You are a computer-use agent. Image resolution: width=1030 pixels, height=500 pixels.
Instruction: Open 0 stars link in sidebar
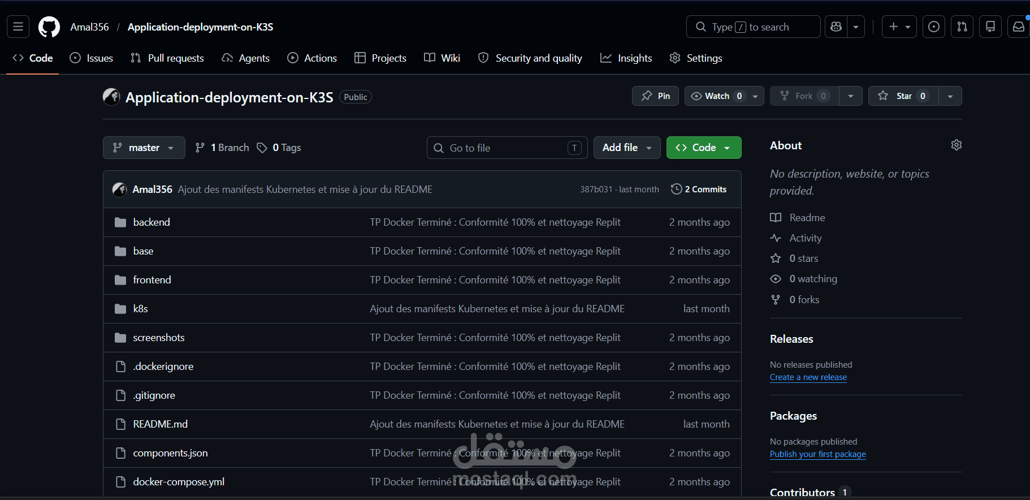(794, 258)
